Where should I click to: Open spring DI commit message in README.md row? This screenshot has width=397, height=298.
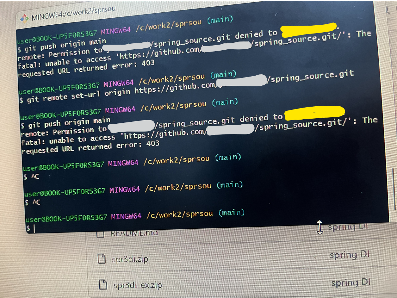click(348, 227)
